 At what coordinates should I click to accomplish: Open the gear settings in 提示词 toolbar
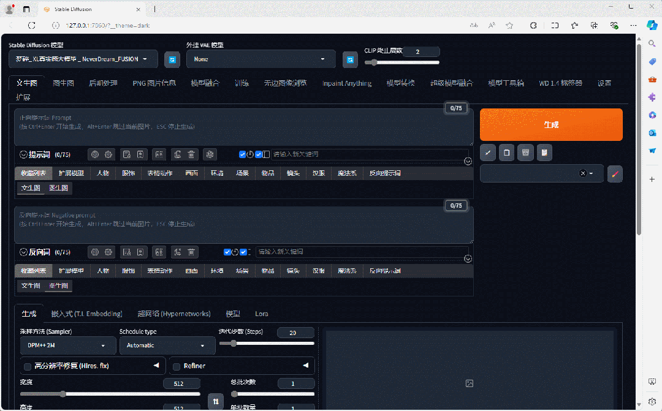pos(108,154)
